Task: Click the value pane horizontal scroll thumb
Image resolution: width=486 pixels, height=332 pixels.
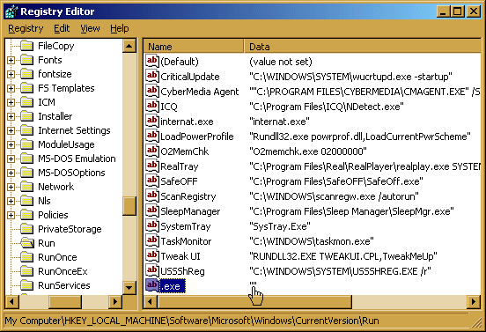Action: [254, 301]
